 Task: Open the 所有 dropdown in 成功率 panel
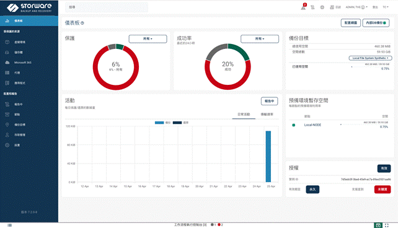260,39
